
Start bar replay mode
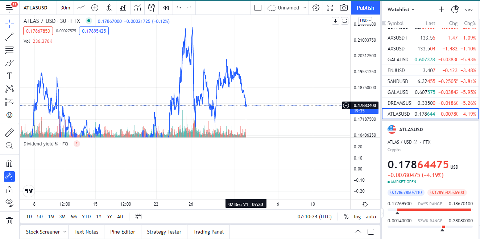coord(166,8)
